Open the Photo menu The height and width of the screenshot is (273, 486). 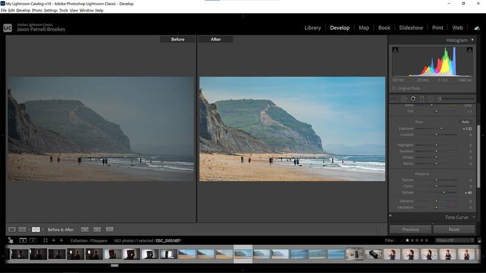pos(37,10)
